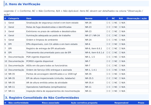
Task: Click the Legenda explanatory text
Action: tap(73, 13)
